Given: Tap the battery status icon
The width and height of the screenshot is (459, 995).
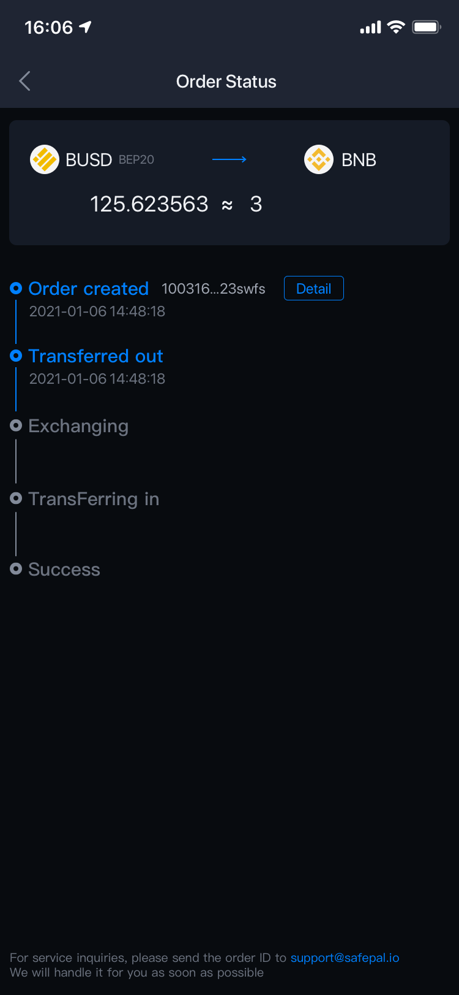Looking at the screenshot, I should [x=427, y=27].
